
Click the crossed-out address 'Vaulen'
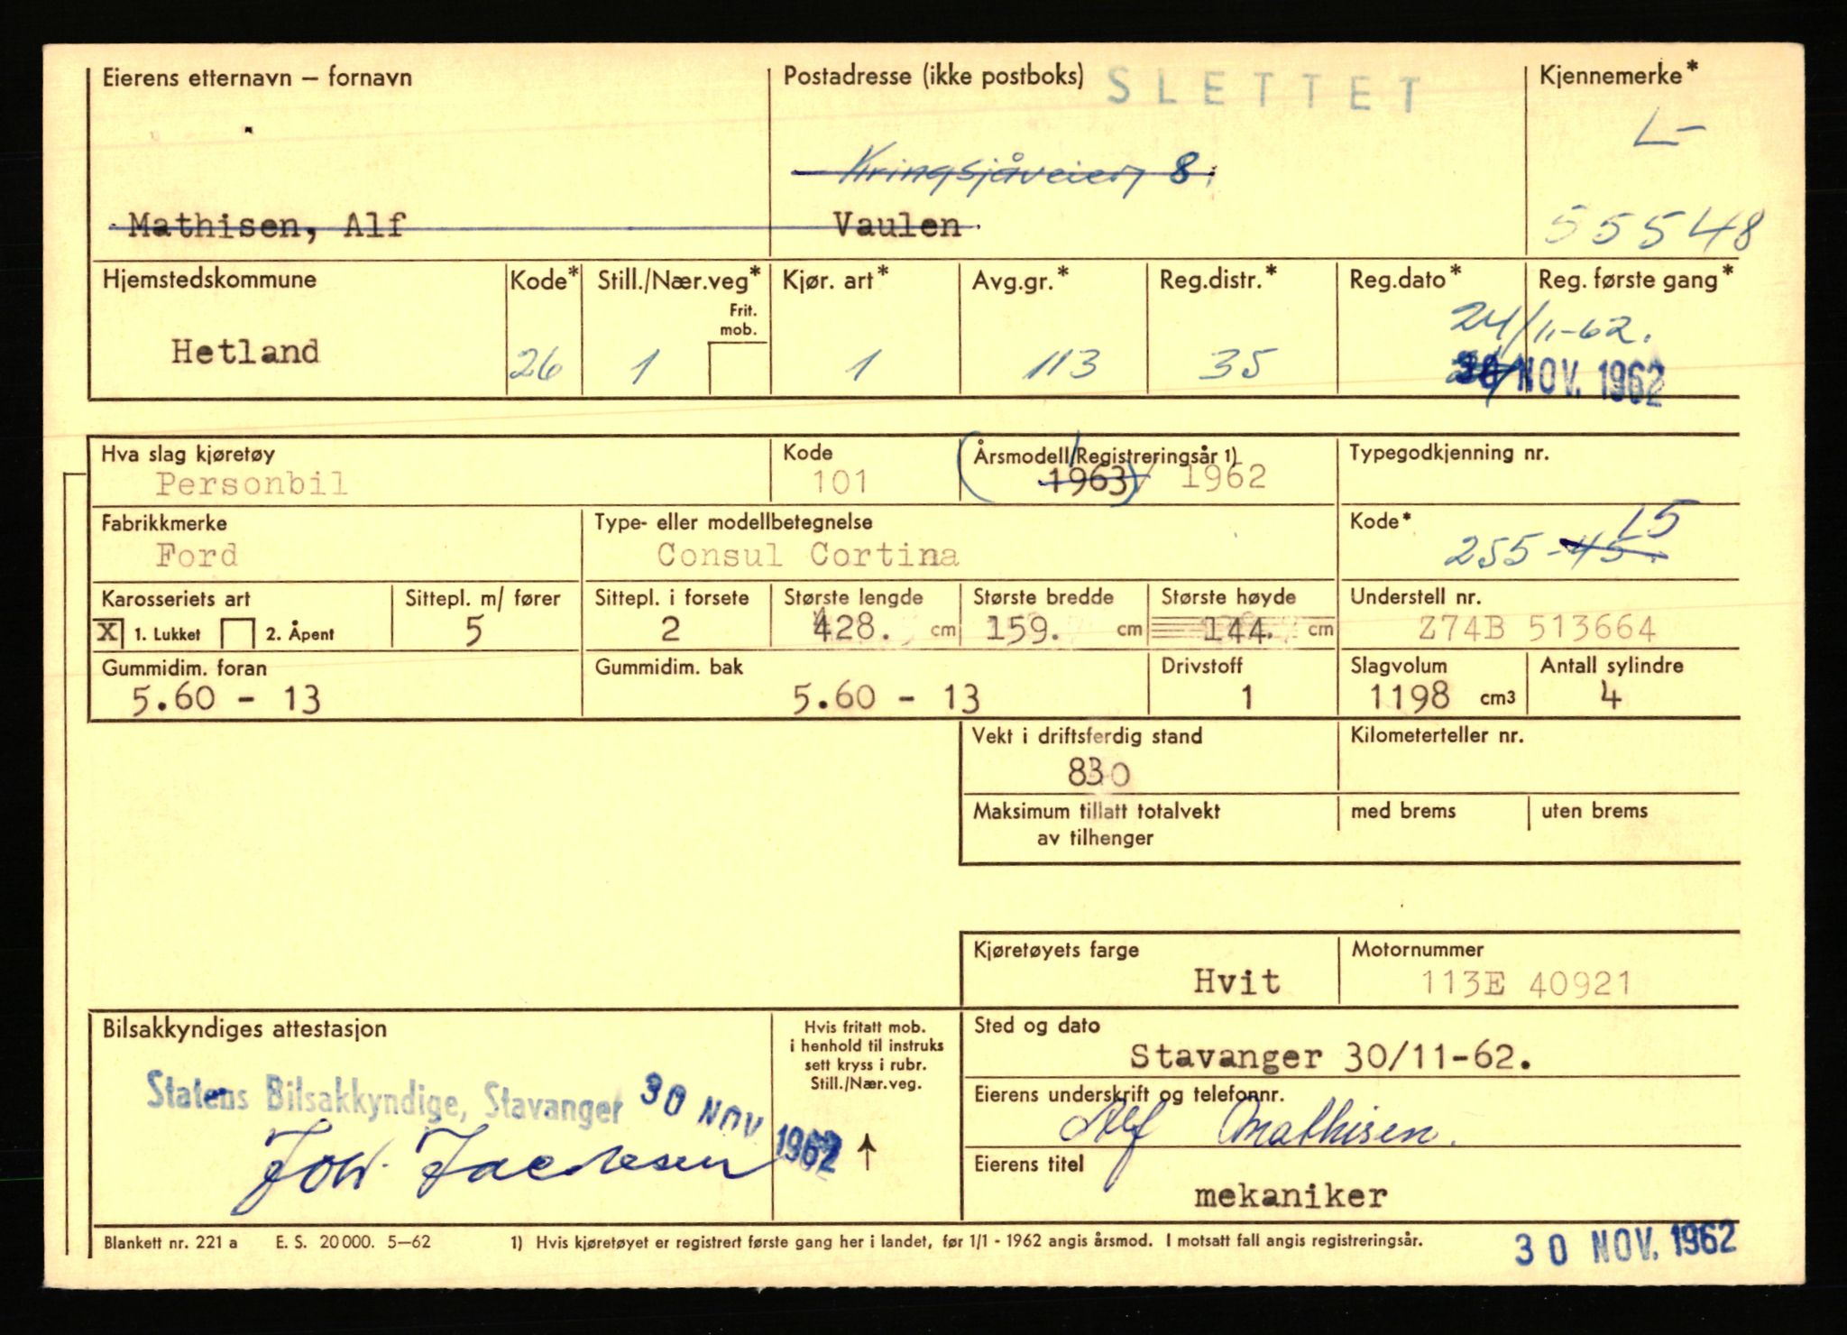click(897, 225)
